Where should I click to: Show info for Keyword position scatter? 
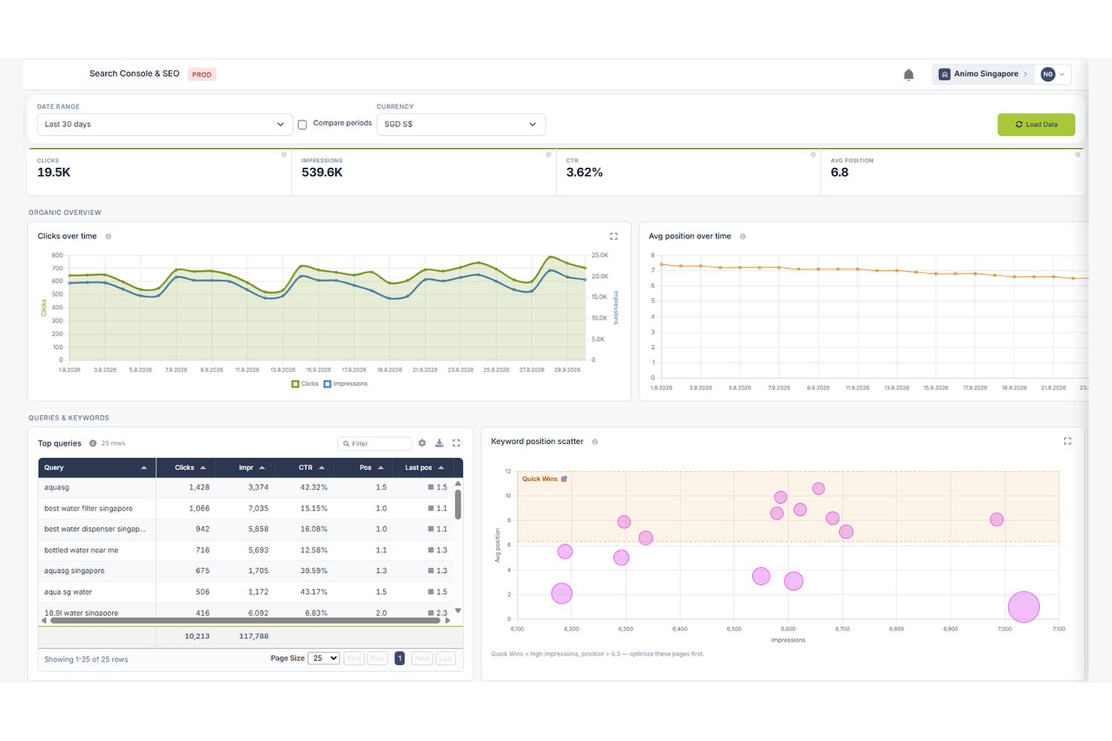[594, 441]
